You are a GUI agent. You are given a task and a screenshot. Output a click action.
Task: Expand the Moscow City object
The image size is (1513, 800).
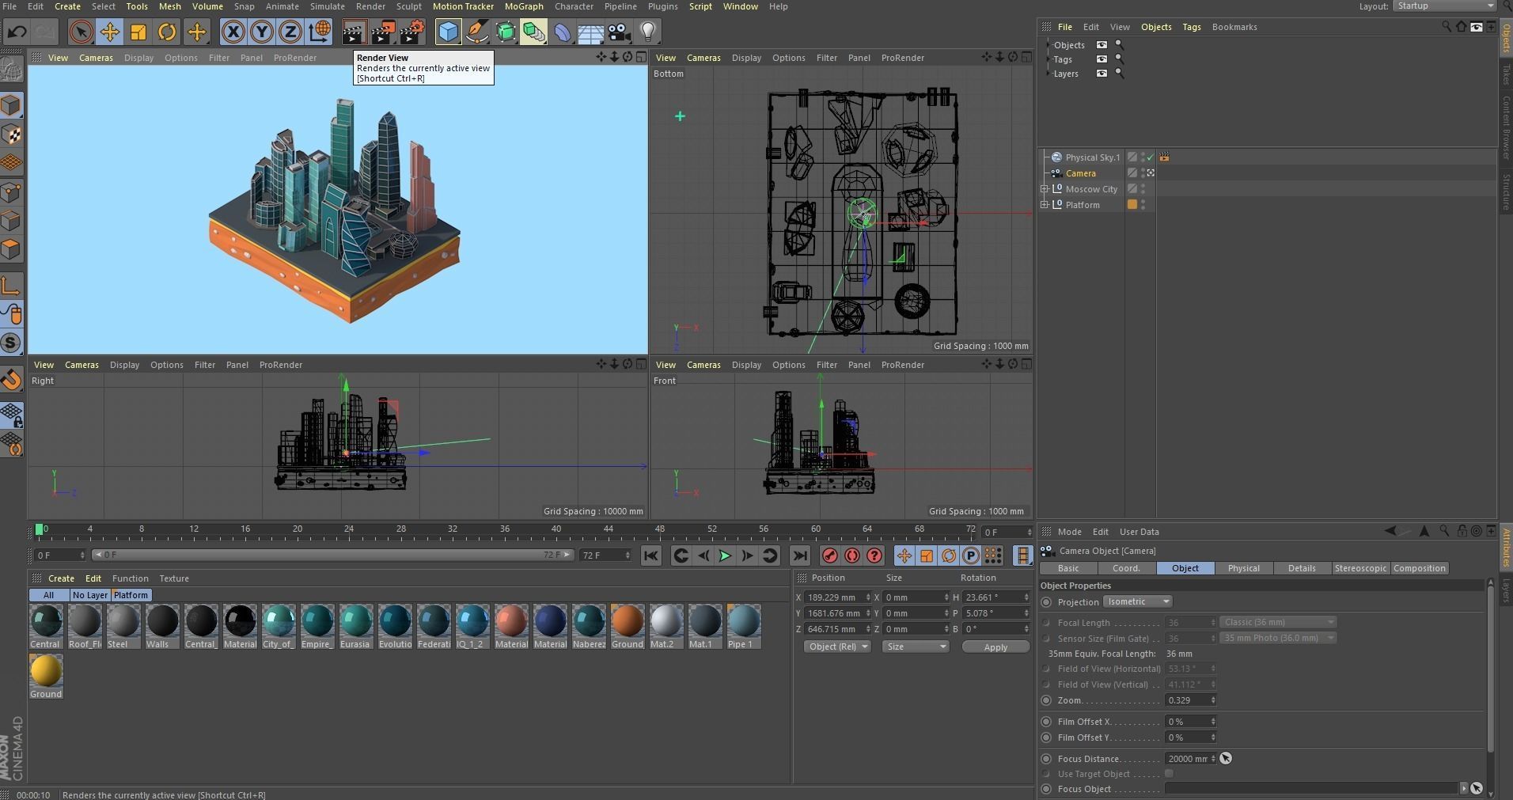1045,189
